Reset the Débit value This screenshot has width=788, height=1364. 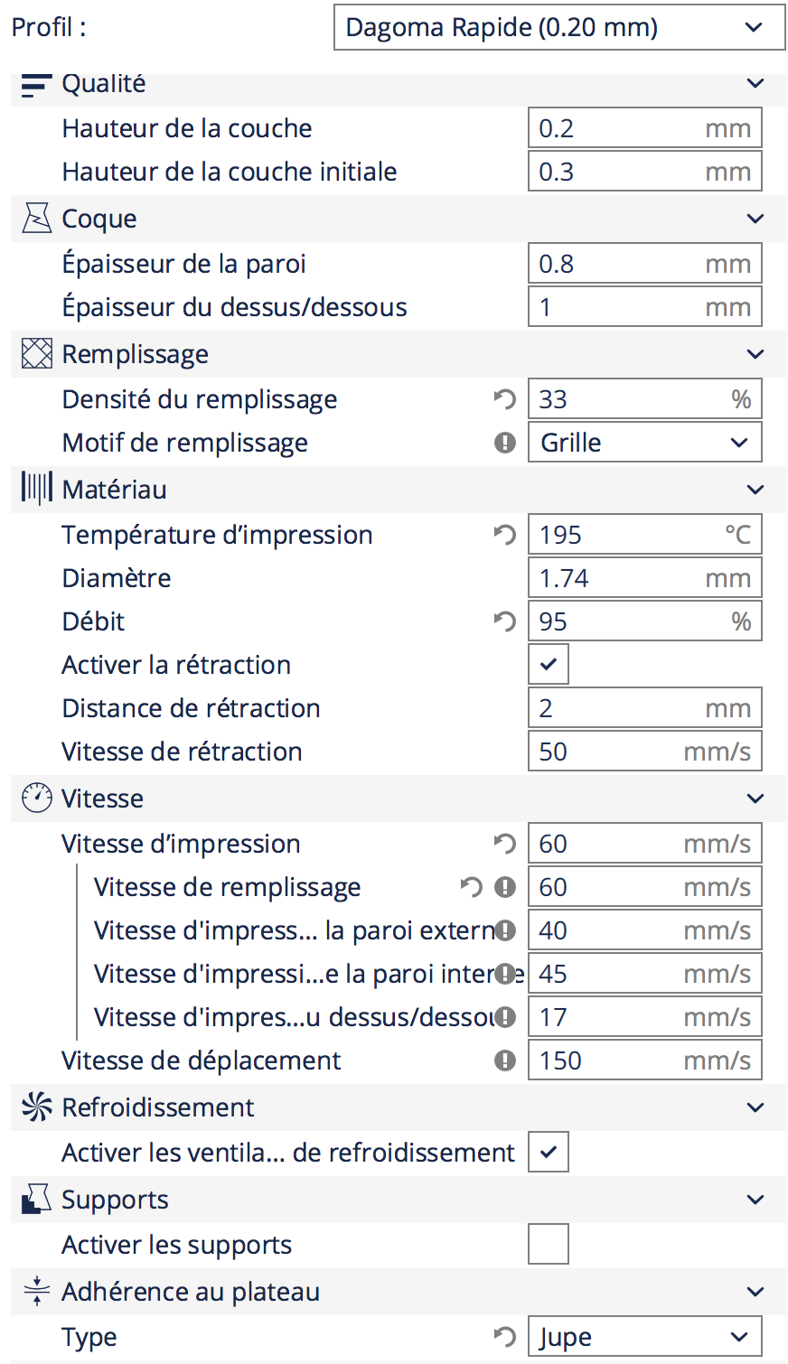point(504,621)
